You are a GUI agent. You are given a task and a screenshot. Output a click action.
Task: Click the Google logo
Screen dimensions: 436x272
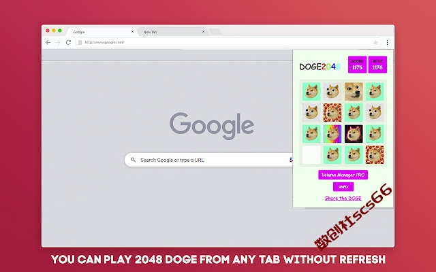click(212, 126)
